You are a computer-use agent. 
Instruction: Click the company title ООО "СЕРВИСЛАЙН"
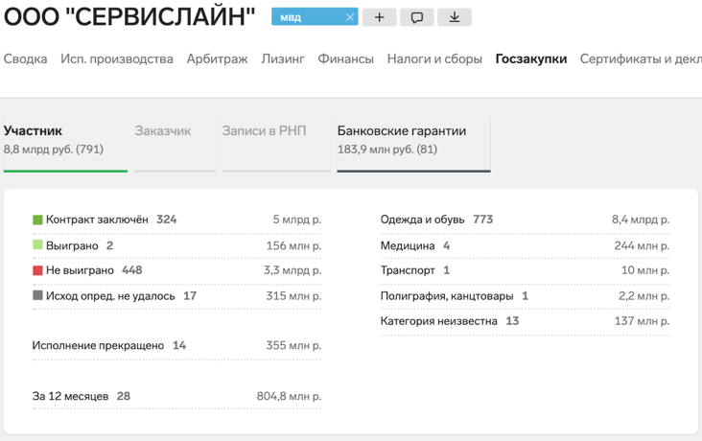pos(129,17)
